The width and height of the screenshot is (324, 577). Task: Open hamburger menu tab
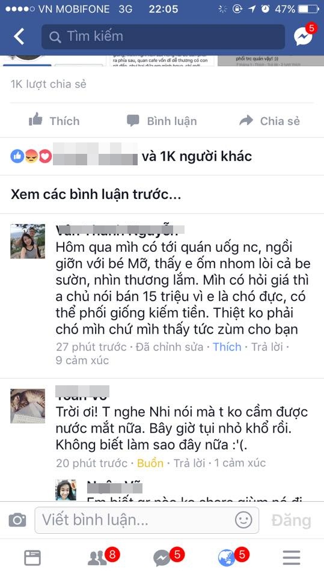tap(292, 558)
